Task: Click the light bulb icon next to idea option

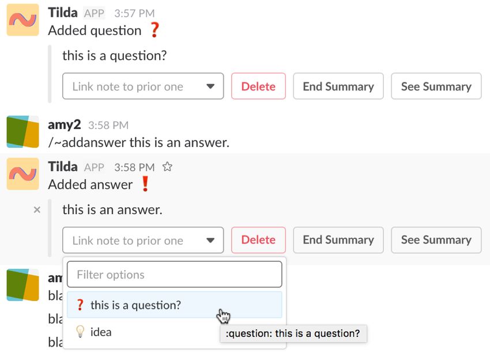Action: (80, 332)
